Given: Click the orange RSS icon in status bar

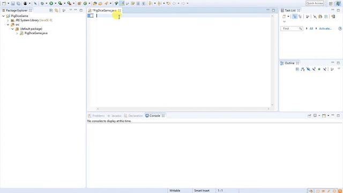Looking at the screenshot, I should 340,191.
